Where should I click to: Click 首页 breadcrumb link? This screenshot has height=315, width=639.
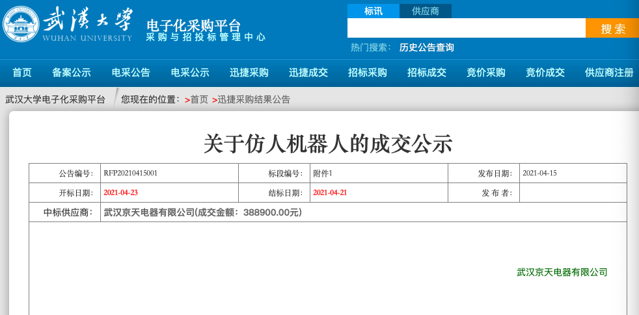coord(199,100)
